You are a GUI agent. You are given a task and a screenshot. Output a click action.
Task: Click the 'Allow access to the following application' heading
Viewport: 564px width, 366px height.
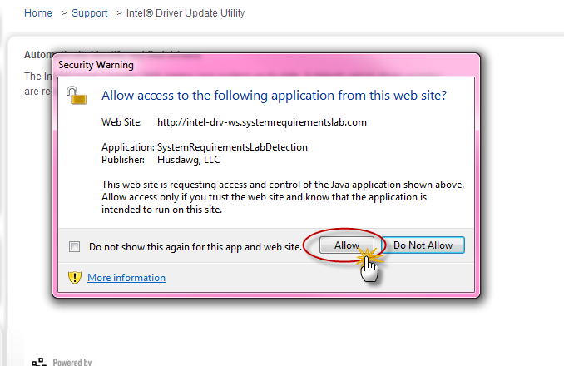[x=274, y=96]
